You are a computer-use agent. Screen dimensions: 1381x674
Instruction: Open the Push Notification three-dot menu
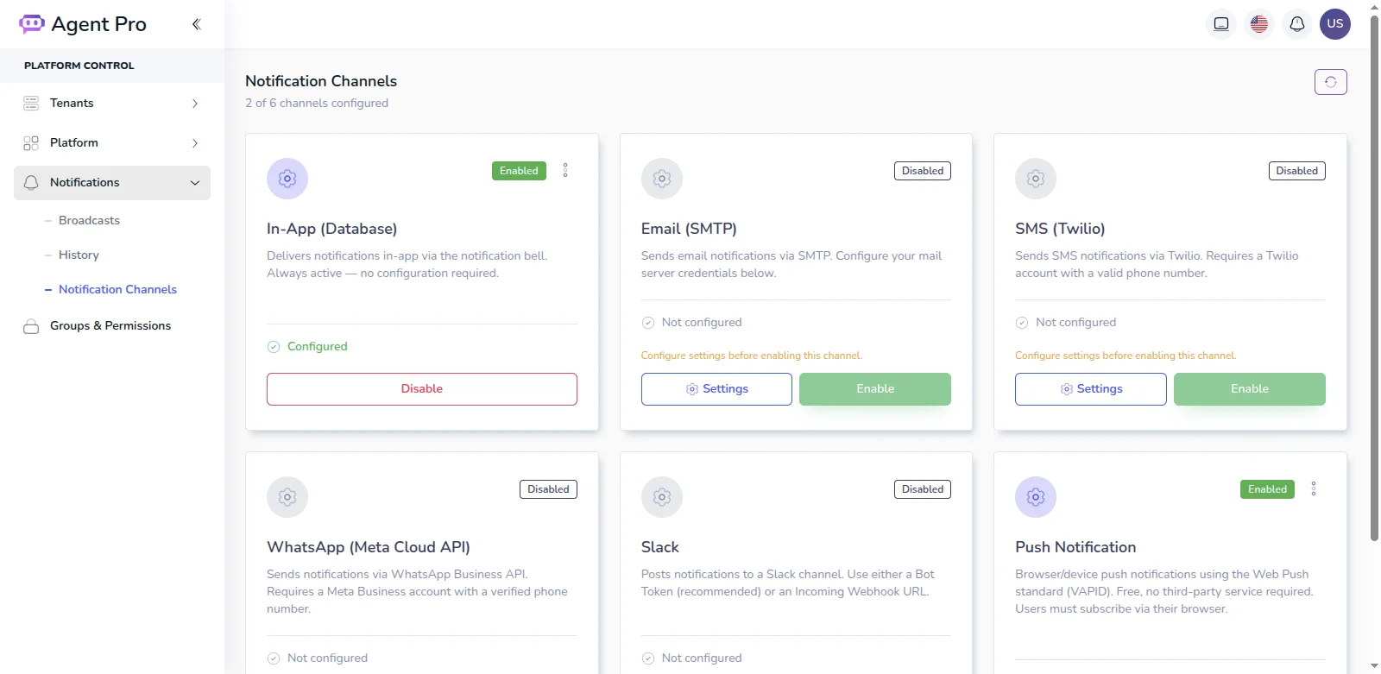(x=1314, y=489)
